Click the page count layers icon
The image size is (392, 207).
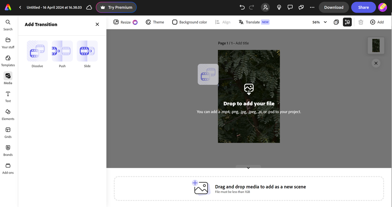tap(336, 22)
